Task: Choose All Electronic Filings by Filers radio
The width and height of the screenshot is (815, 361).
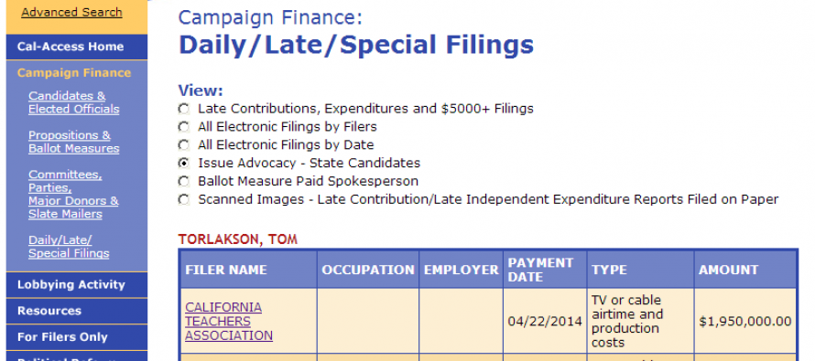Action: 183,127
